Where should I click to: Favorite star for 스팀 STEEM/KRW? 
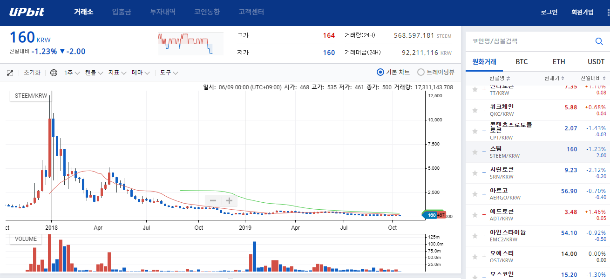pyautogui.click(x=474, y=152)
